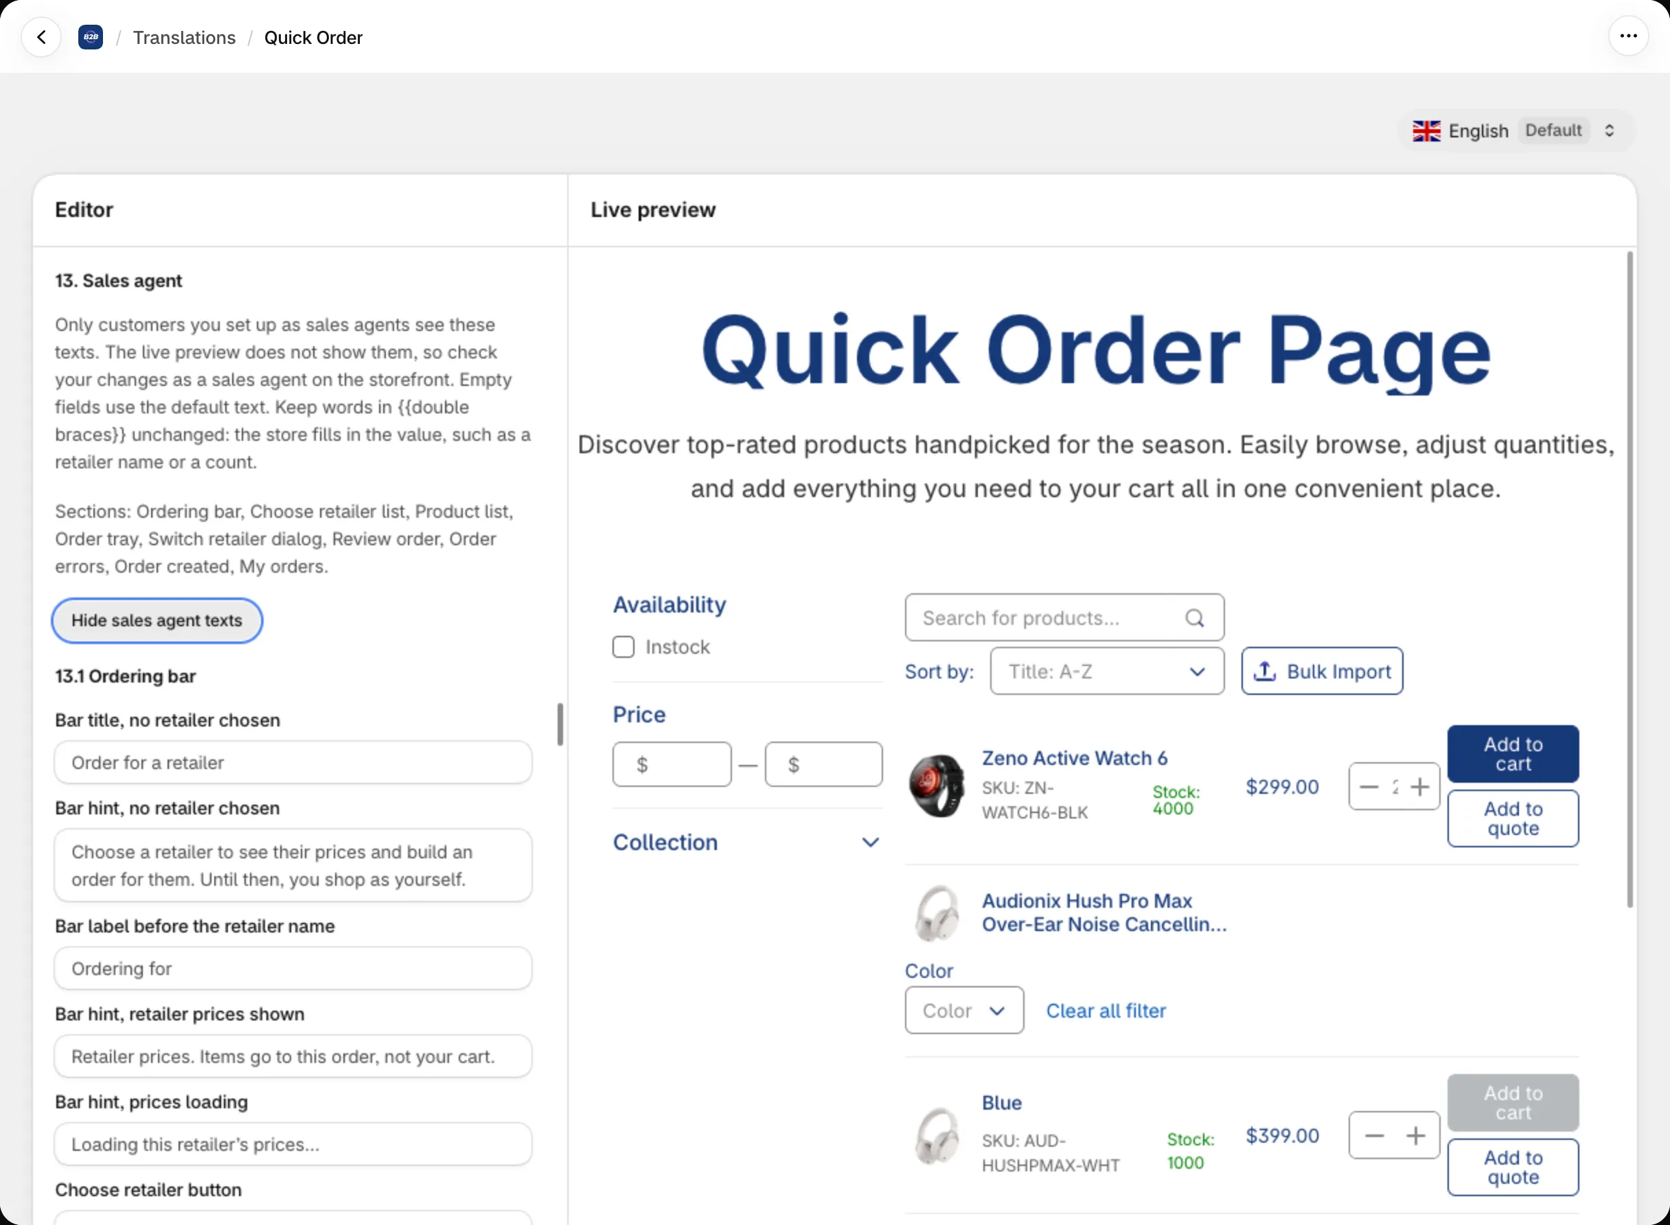This screenshot has height=1225, width=1670.
Task: Edit the Bar hint, retailer prices shown field
Action: [293, 1056]
